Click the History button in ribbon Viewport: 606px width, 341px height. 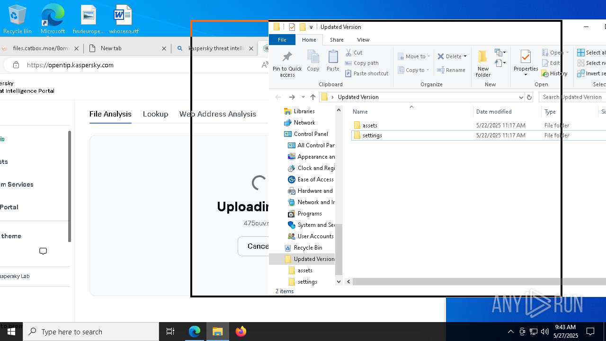[x=554, y=73]
